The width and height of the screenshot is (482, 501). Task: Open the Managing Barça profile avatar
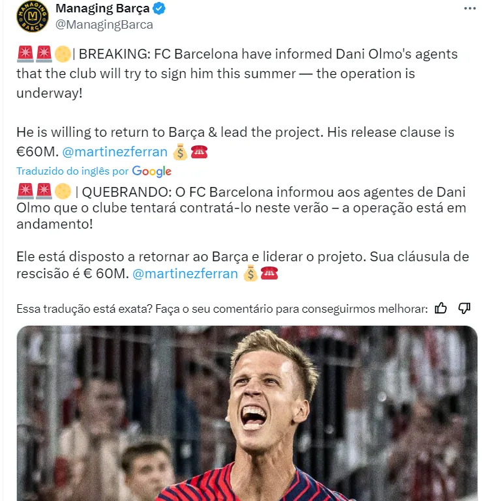(33, 16)
